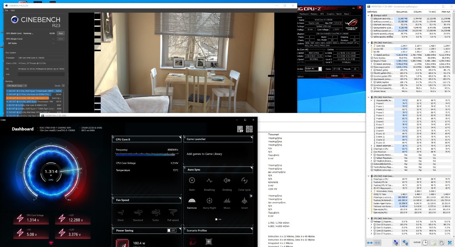Viewport: 455px width, 247px height.
Task: Reset HWiNFO elapsed time clock icon
Action: click(425, 243)
